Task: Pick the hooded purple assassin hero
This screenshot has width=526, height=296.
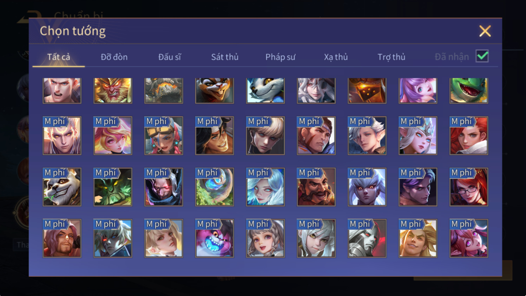Action: (x=164, y=187)
